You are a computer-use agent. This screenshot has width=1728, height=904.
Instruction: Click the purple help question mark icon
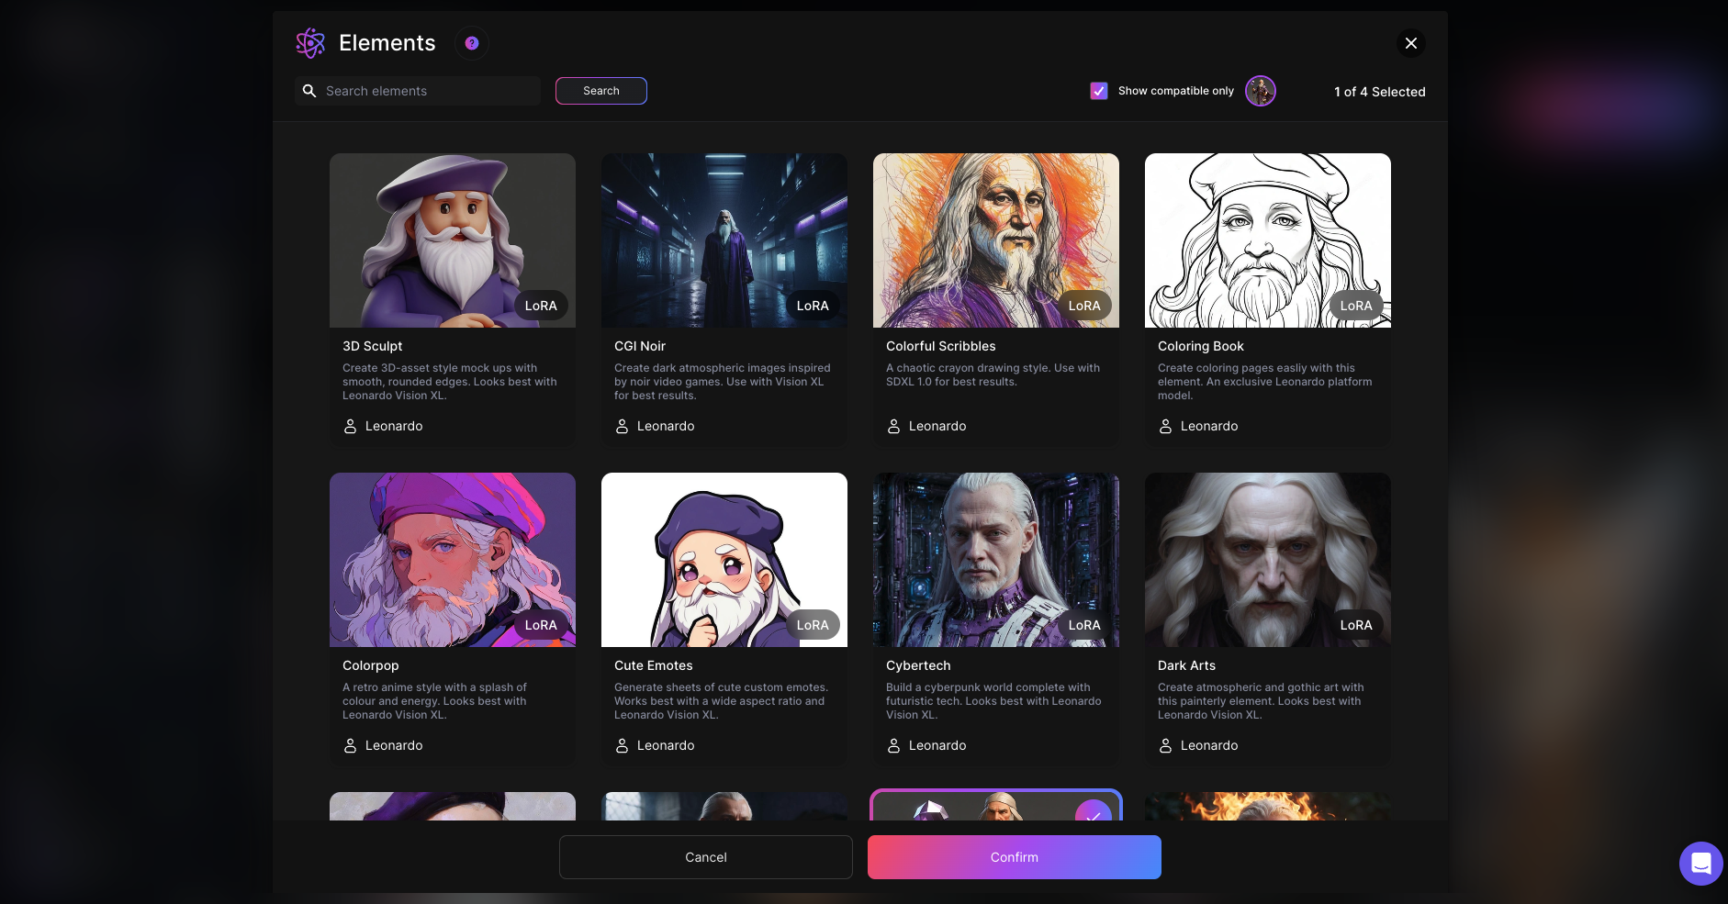tap(472, 43)
